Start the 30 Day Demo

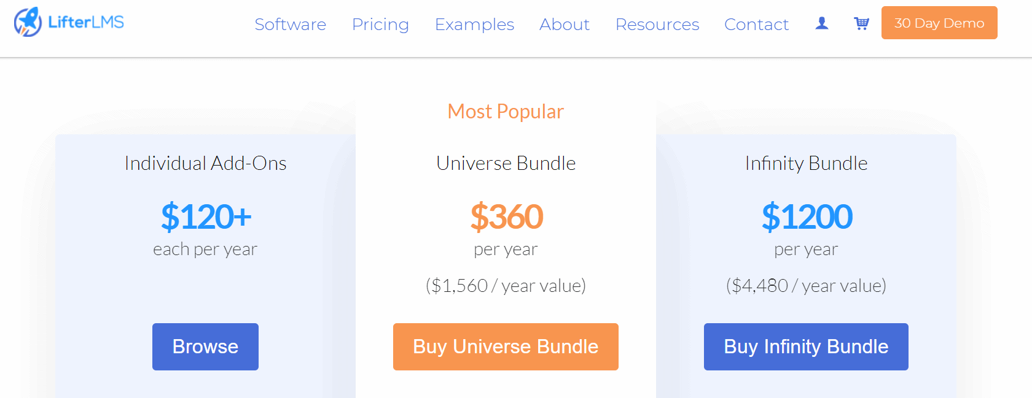coord(939,23)
